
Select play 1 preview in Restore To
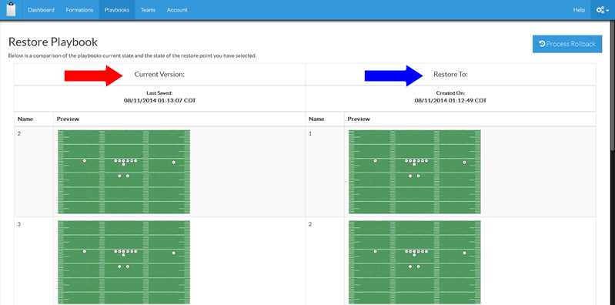coord(415,172)
